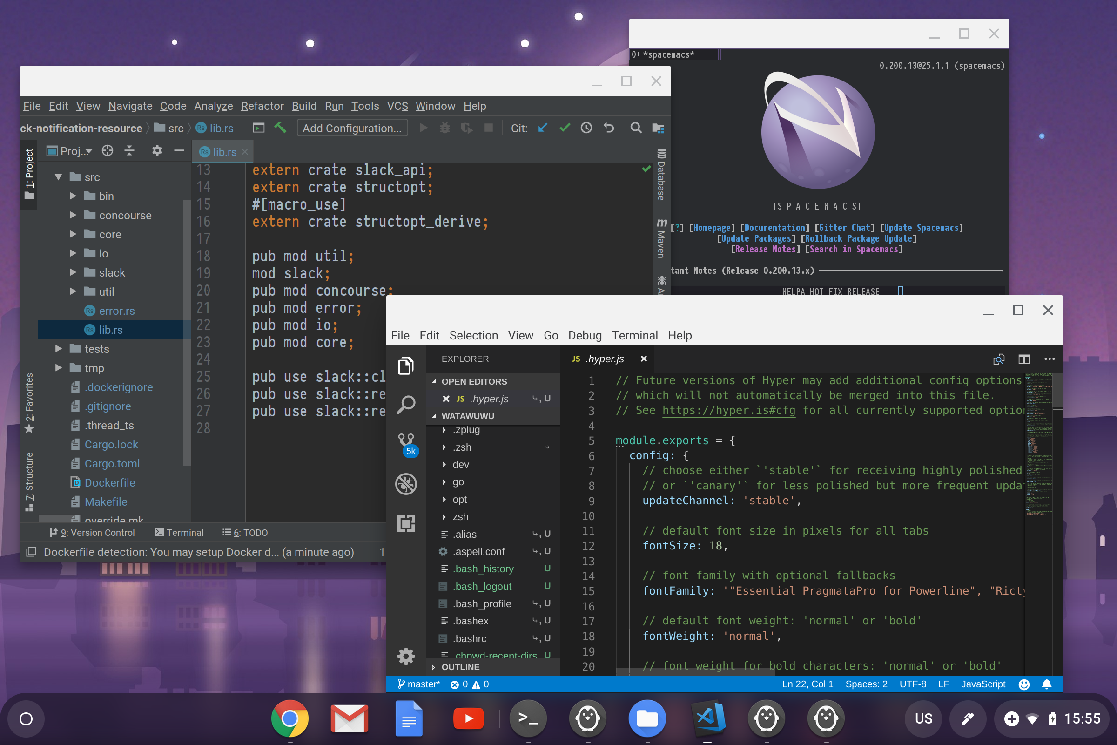
Task: Open the Extensions view in VS Code
Action: (406, 523)
